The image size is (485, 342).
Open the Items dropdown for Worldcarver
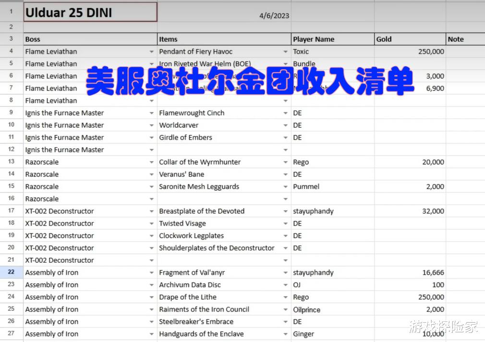tap(286, 125)
